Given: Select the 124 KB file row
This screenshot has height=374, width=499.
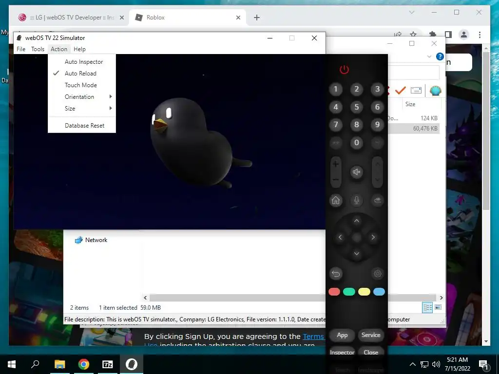Looking at the screenshot, I should pyautogui.click(x=414, y=118).
